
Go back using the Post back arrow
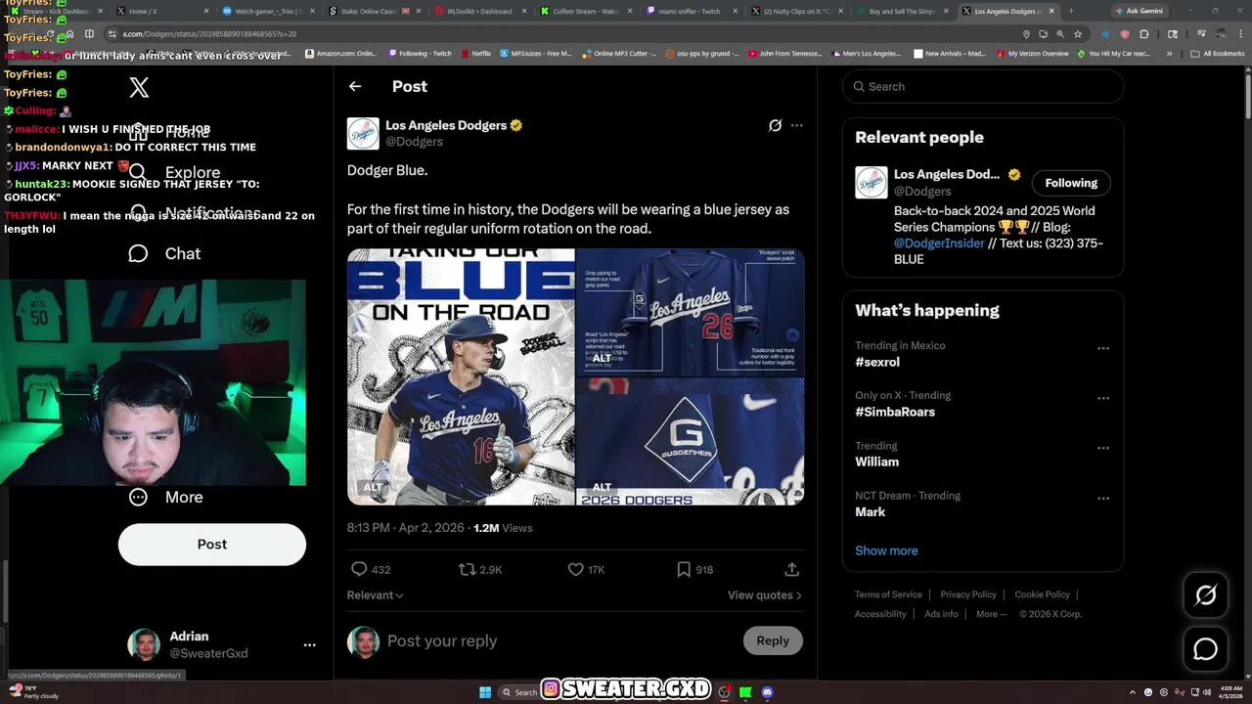(355, 86)
